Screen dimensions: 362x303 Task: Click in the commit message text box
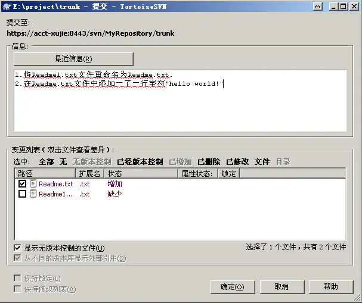coord(180,101)
